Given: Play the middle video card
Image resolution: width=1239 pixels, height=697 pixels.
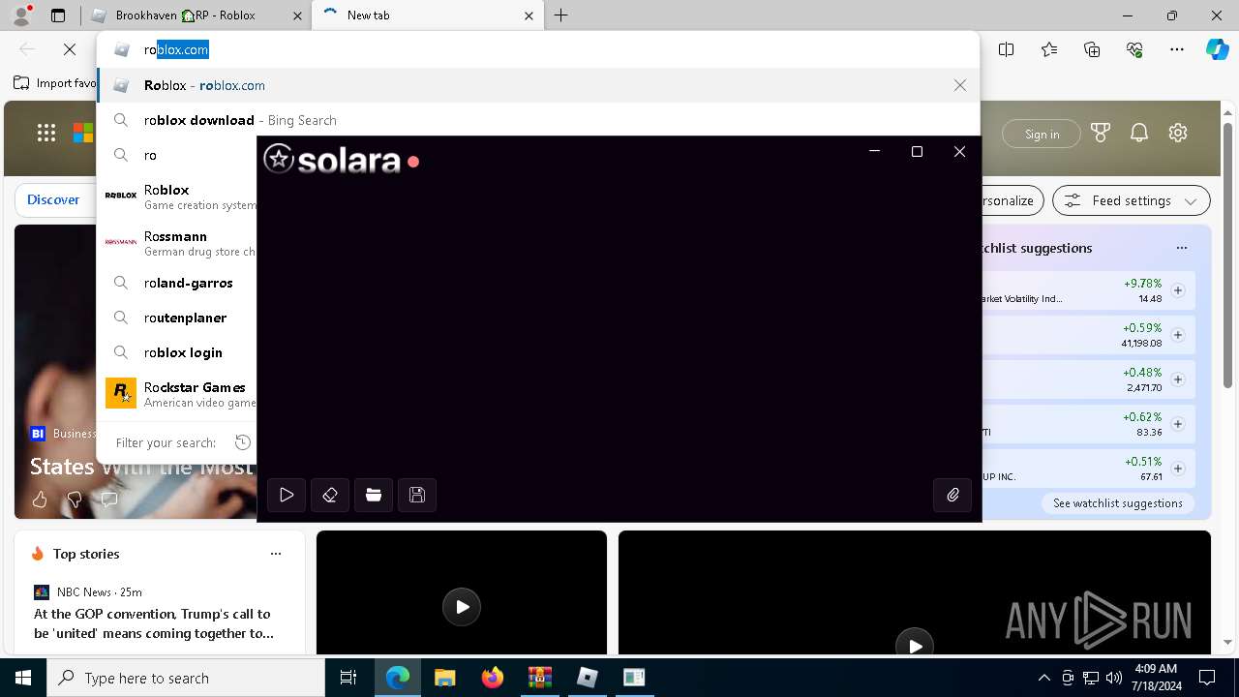Looking at the screenshot, I should (462, 607).
